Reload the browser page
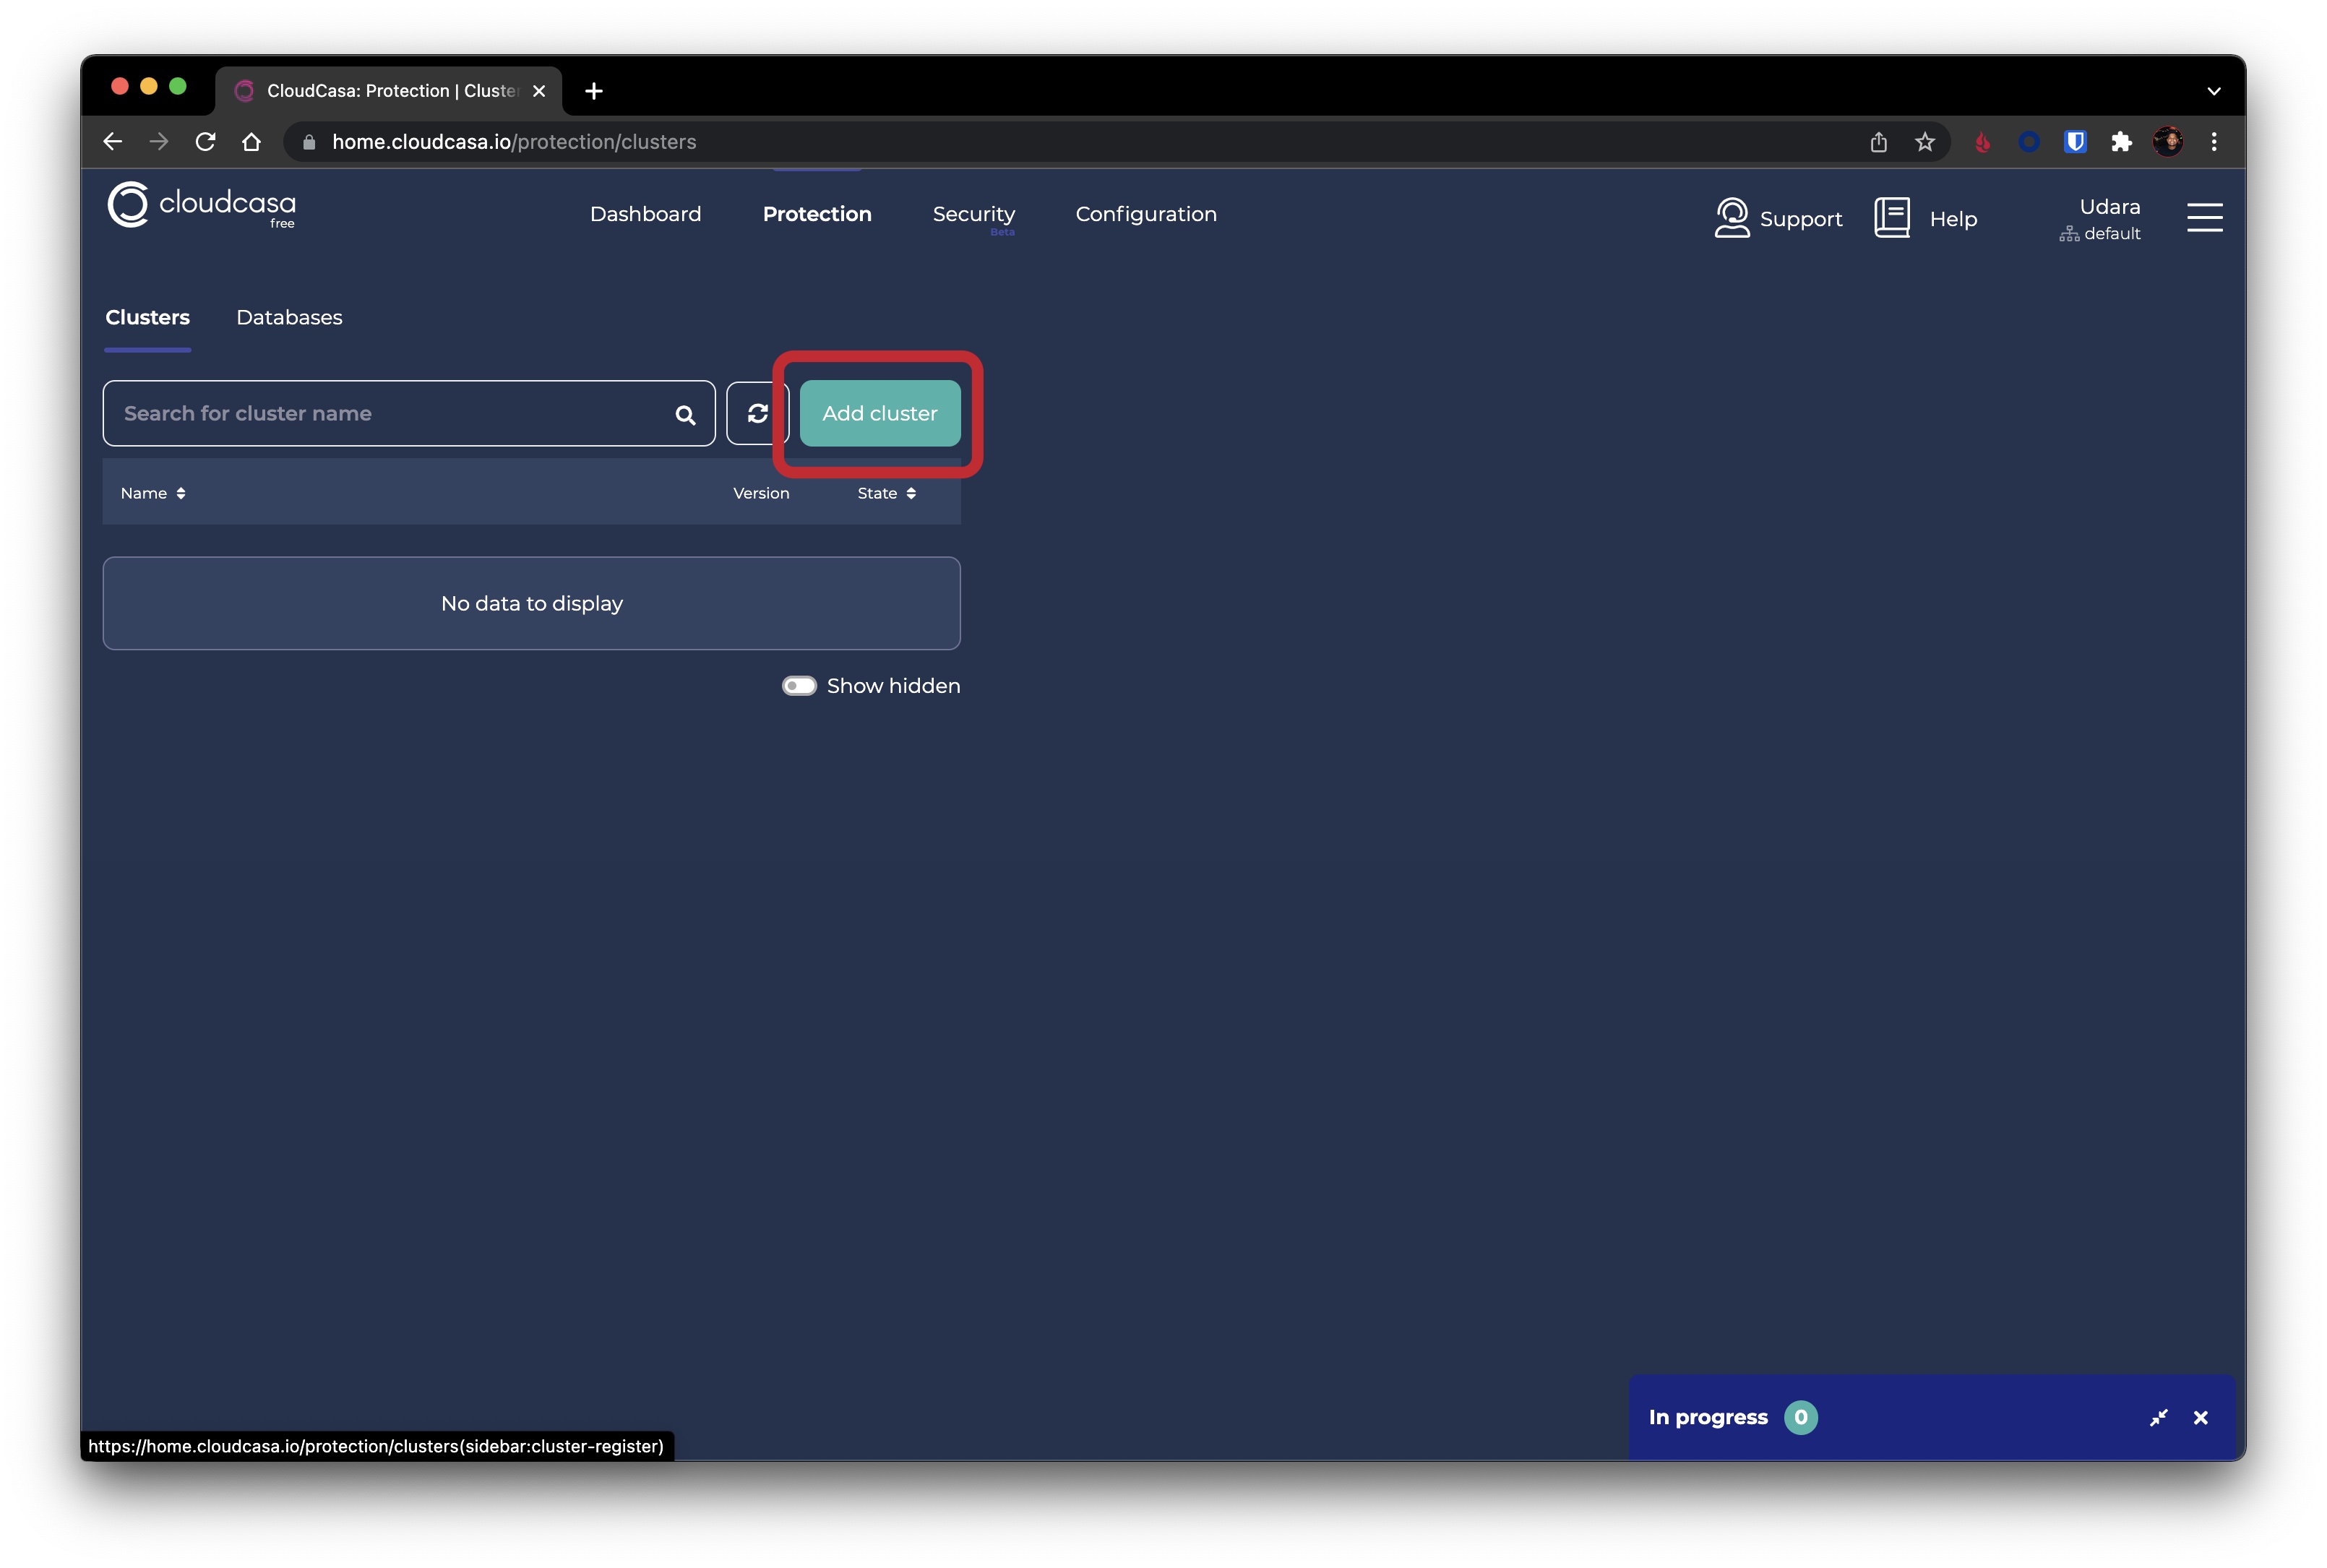2327x1568 pixels. 205,142
